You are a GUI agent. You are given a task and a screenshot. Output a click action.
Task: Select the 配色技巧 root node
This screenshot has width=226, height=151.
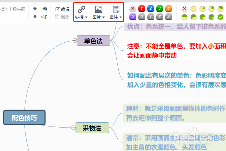tap(24, 118)
